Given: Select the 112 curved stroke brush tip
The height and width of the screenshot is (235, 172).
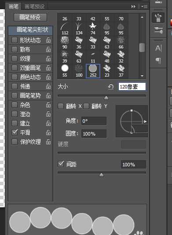Looking at the screenshot, I should point(65,28).
